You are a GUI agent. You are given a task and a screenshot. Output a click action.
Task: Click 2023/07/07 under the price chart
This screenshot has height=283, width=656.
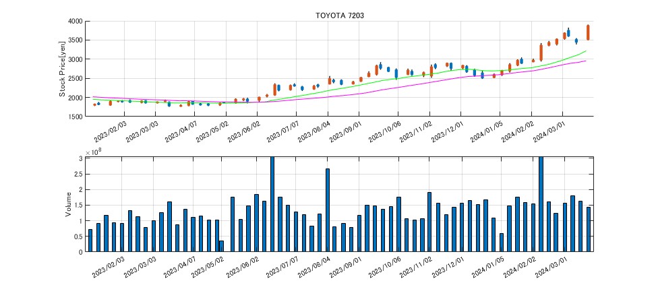[282, 131]
